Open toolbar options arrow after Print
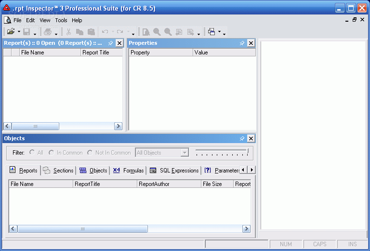The height and width of the screenshot is (251, 370). click(x=56, y=34)
